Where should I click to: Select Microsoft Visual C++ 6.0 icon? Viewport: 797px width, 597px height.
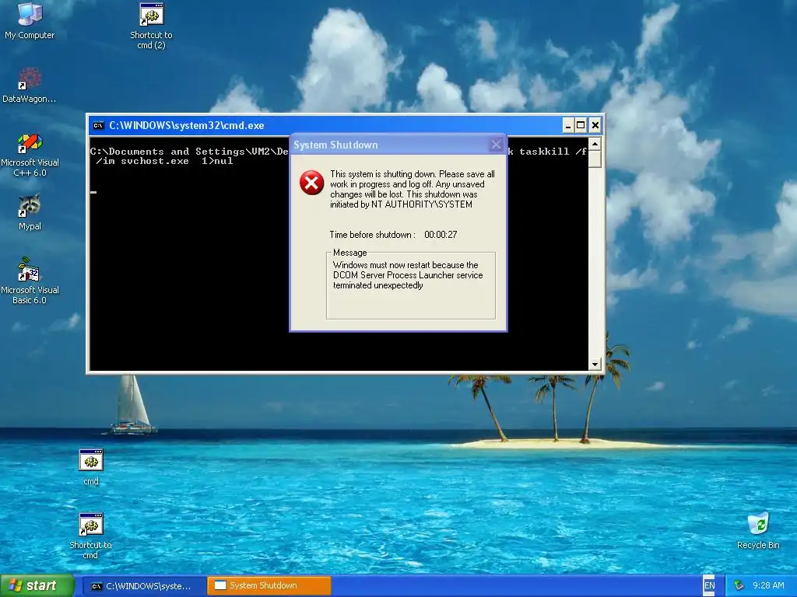[x=30, y=155]
